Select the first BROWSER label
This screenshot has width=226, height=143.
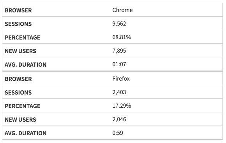coord(18,10)
